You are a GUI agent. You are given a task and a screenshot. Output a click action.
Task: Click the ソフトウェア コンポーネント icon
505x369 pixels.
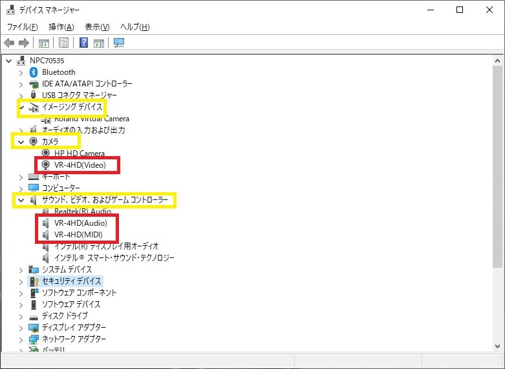tap(34, 292)
